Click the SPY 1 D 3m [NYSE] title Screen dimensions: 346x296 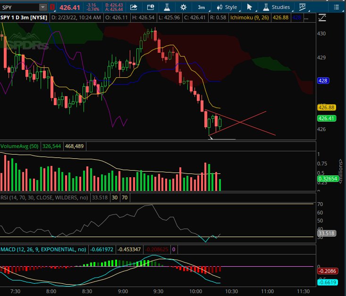[24, 17]
